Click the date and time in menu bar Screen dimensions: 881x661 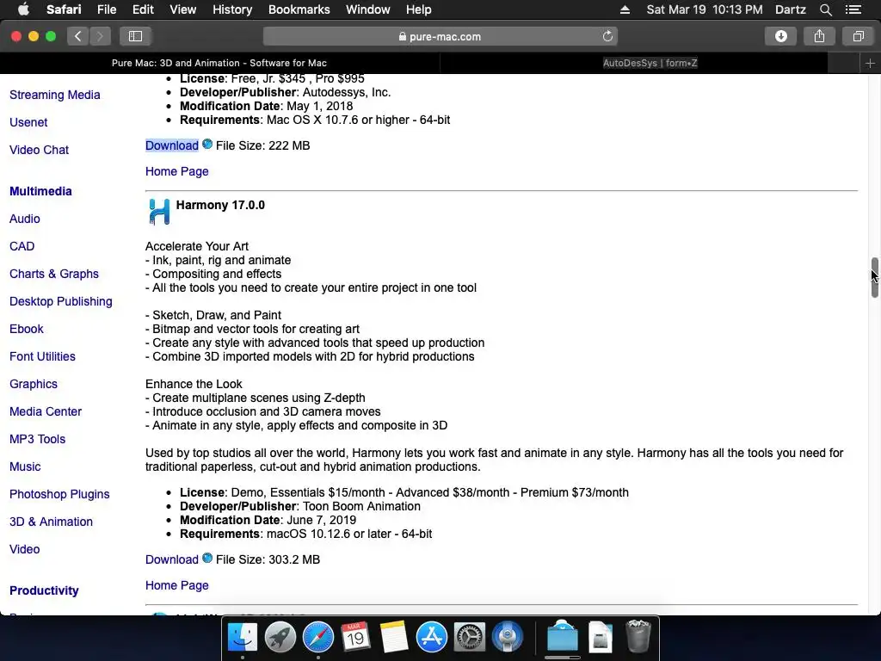[705, 9]
